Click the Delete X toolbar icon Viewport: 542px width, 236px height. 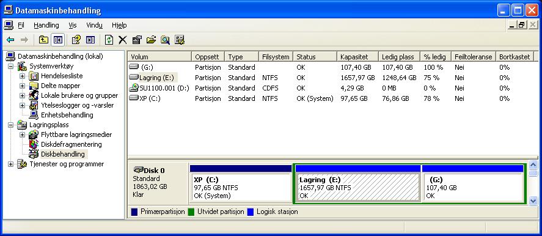[x=123, y=40]
